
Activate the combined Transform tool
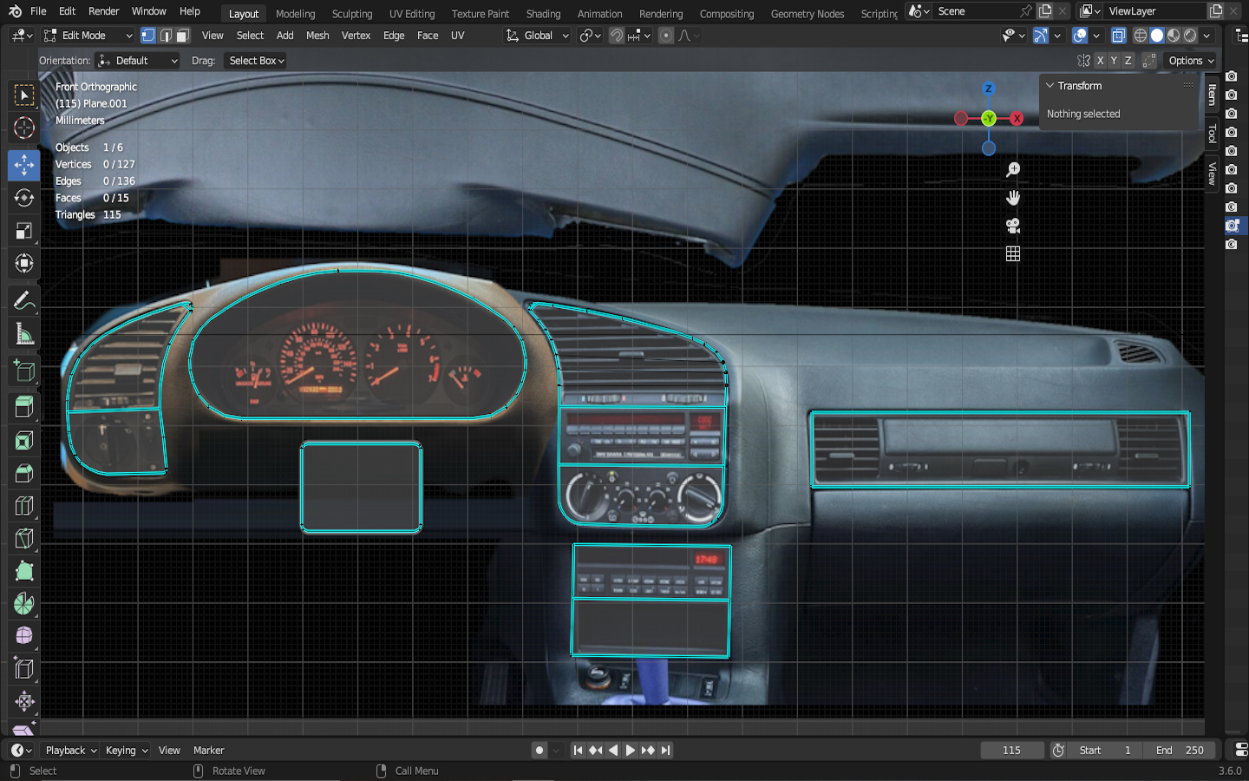tap(24, 263)
